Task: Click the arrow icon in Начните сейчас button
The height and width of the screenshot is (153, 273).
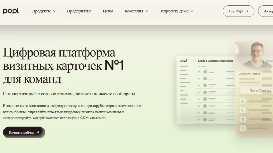Action: [x=38, y=132]
